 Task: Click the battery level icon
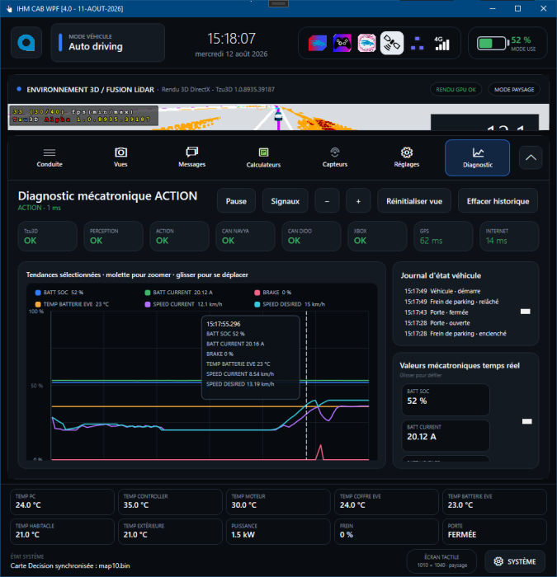(x=493, y=44)
